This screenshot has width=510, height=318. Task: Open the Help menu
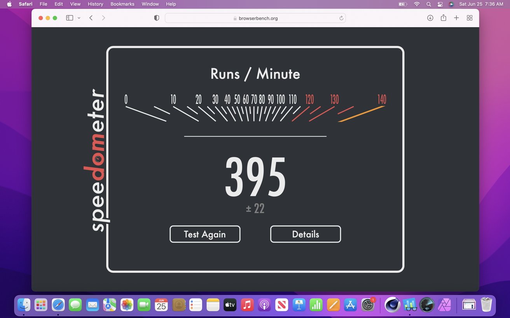(x=171, y=4)
